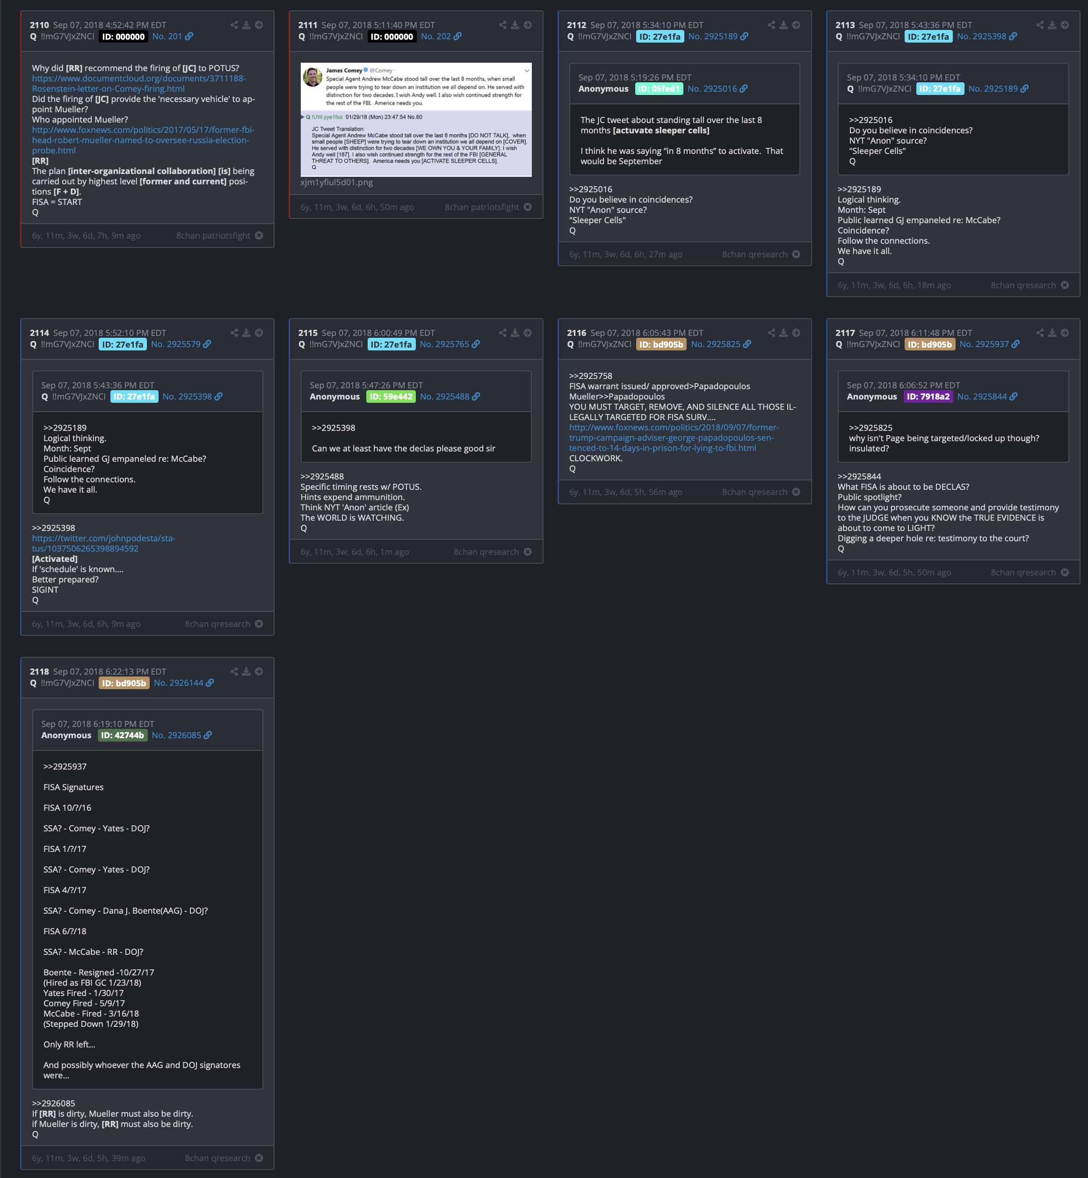
Task: Click the ID: 42744b badge in quoted post
Action: pos(122,735)
